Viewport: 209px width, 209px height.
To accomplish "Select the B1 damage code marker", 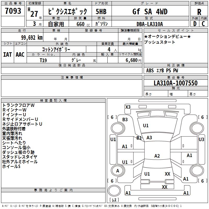I will [x=139, y=138].
